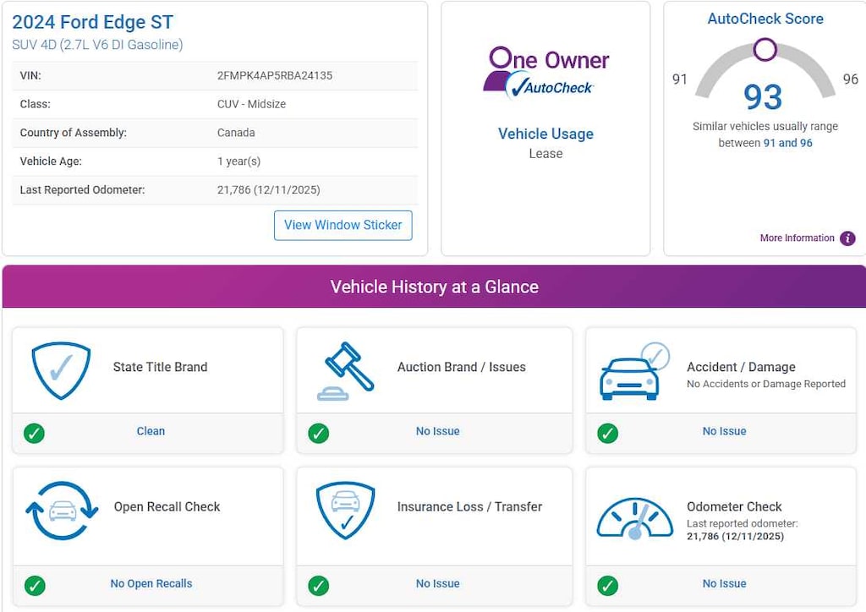The height and width of the screenshot is (612, 866).
Task: Click the Odometer Check gauge icon
Action: pyautogui.click(x=634, y=519)
